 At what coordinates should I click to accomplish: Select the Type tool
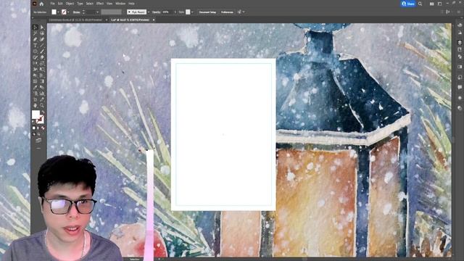(x=36, y=45)
